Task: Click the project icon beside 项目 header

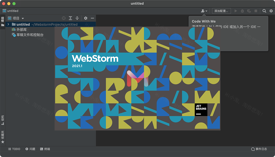Action: click(10, 18)
